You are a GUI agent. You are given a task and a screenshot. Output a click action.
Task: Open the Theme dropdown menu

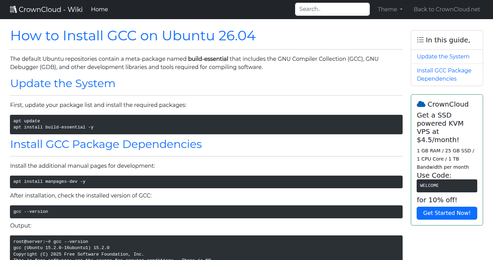390,9
